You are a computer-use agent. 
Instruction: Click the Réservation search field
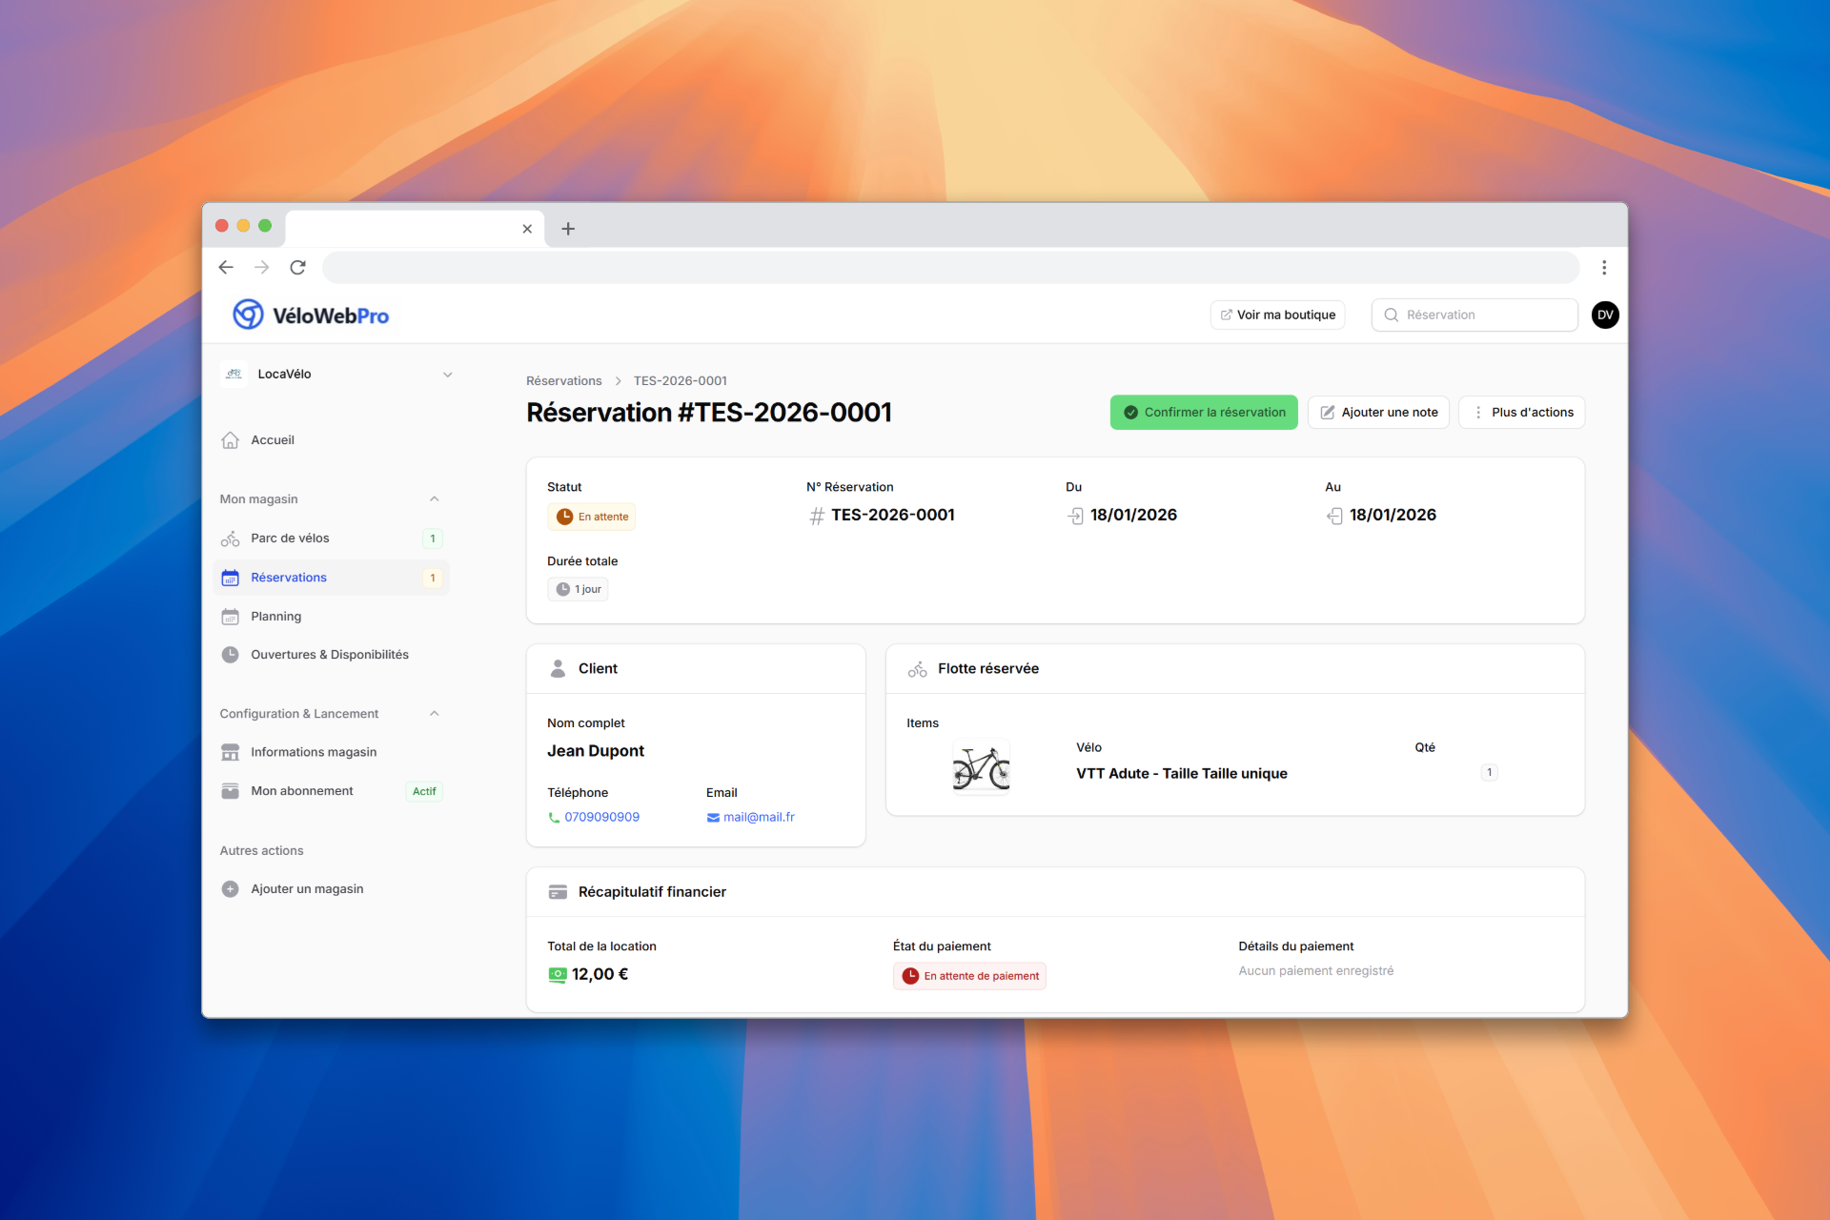1474,315
